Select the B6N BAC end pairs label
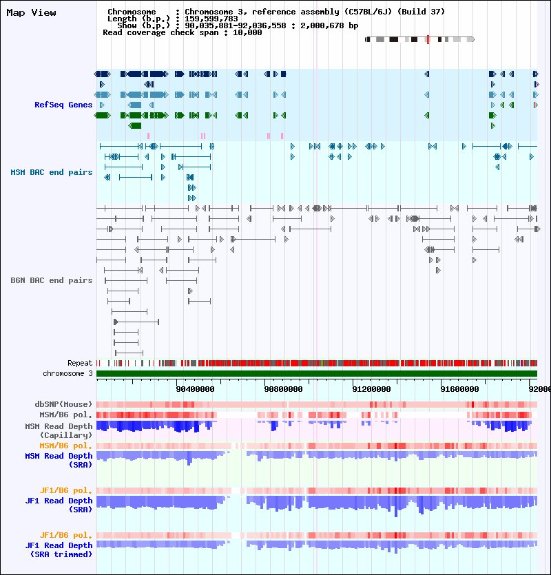 52,280
